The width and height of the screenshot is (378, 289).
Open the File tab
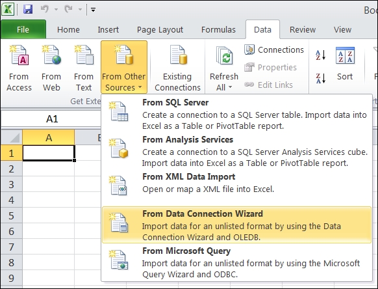[23, 29]
